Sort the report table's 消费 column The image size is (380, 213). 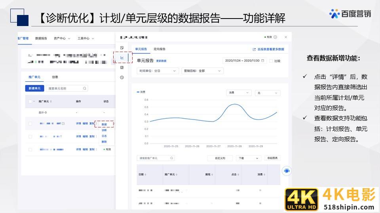click(264, 174)
